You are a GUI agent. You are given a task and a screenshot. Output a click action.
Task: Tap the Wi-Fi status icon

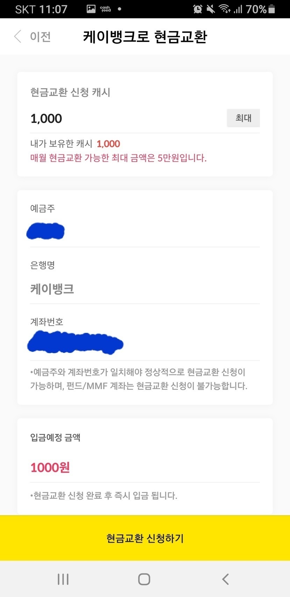coord(224,9)
